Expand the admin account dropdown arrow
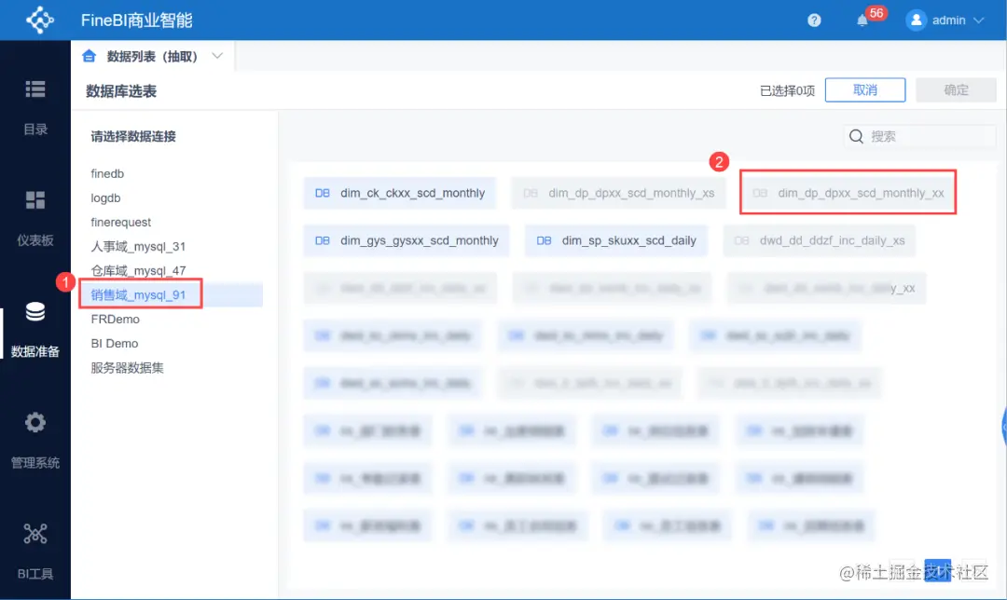The height and width of the screenshot is (600, 1007). 979,20
